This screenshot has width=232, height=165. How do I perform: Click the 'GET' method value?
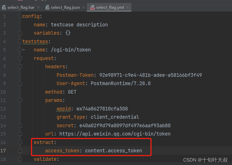coord(72,92)
